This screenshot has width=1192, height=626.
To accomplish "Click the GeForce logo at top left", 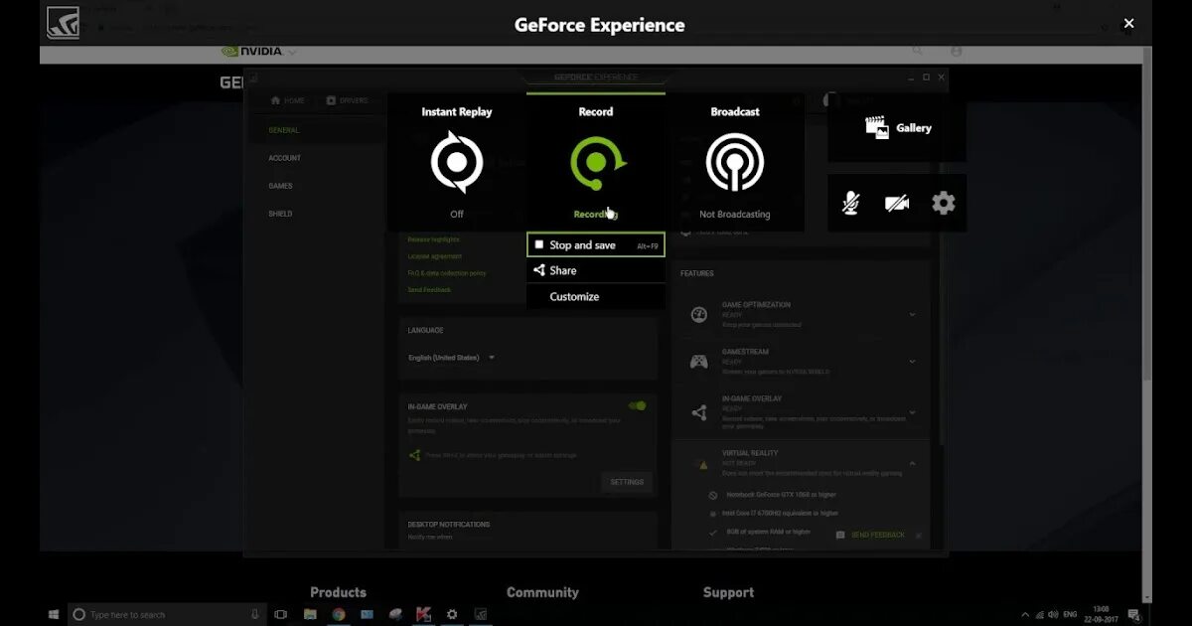I will pos(63,23).
